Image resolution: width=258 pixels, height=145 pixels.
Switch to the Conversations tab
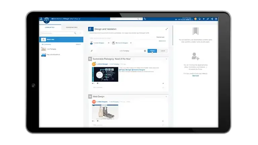(72, 27)
